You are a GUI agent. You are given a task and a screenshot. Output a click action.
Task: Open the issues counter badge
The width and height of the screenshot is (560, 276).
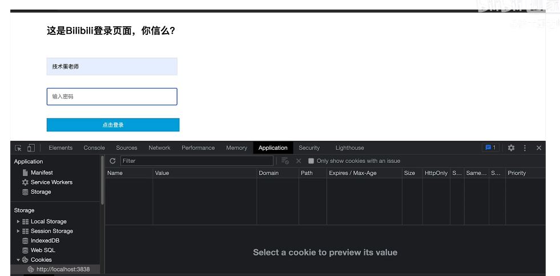point(490,147)
